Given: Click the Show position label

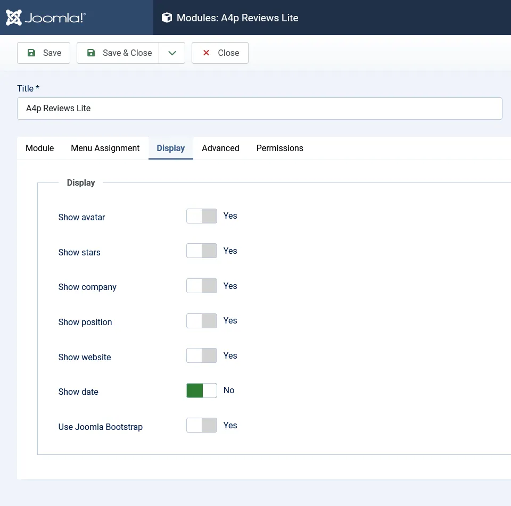Looking at the screenshot, I should pyautogui.click(x=85, y=322).
